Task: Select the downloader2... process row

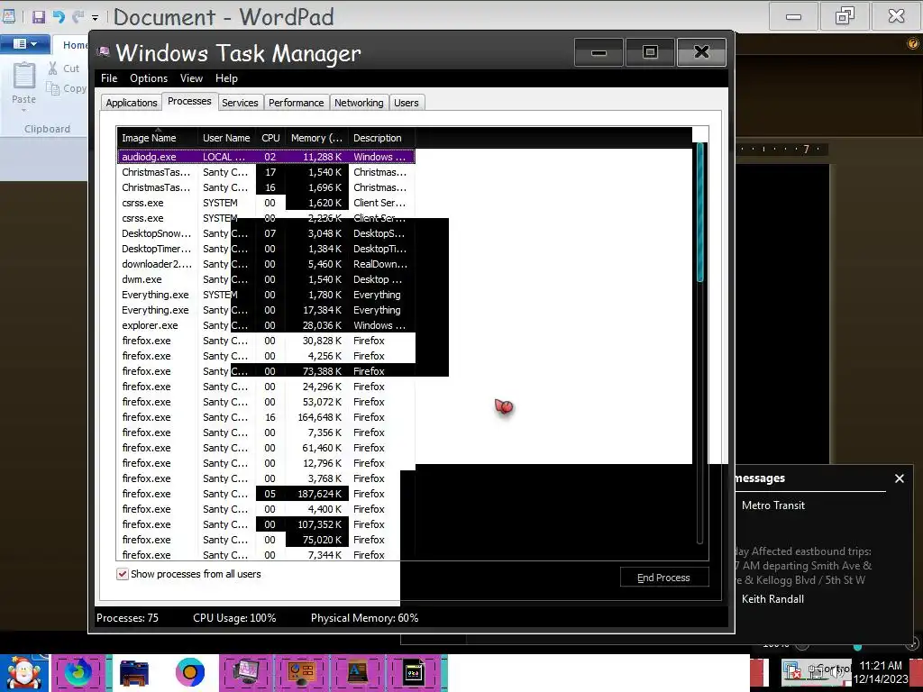Action: [266, 264]
